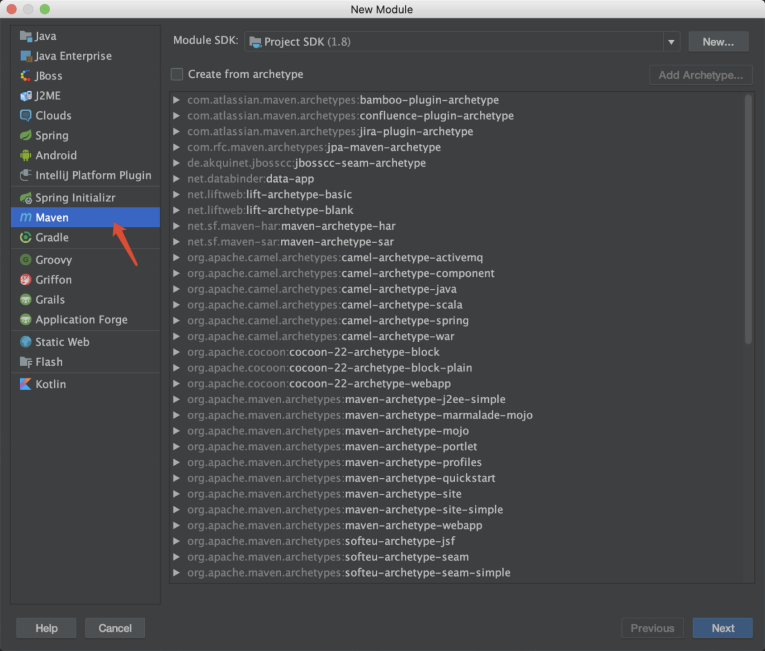Image resolution: width=765 pixels, height=651 pixels.
Task: Click the Kotlin logo icon
Action: 26,384
